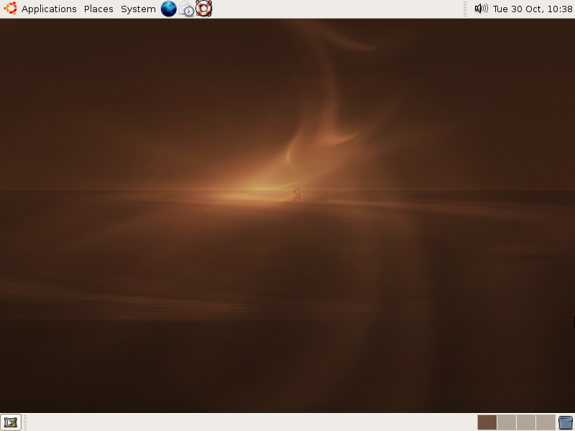Click empty space in the bottom window list
The width and height of the screenshot is (575, 431).
point(252,422)
